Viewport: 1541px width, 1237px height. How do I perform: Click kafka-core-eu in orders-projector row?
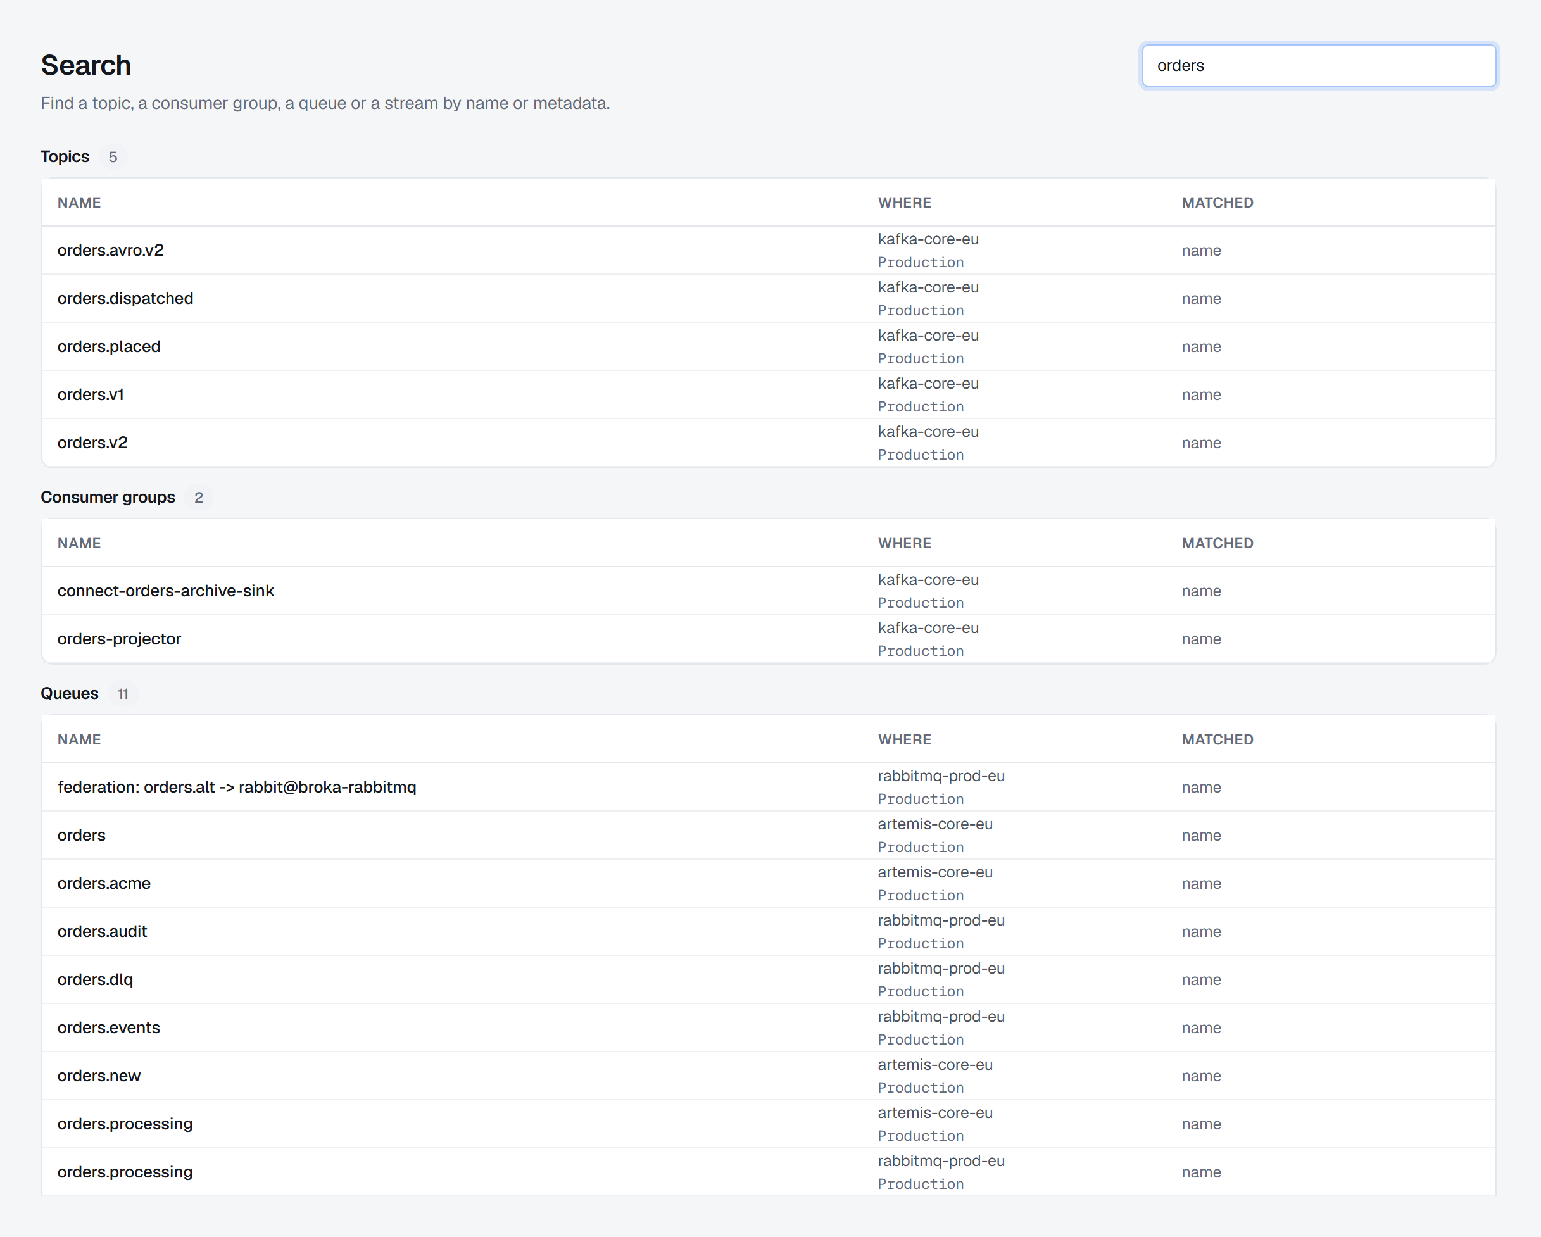coord(928,628)
